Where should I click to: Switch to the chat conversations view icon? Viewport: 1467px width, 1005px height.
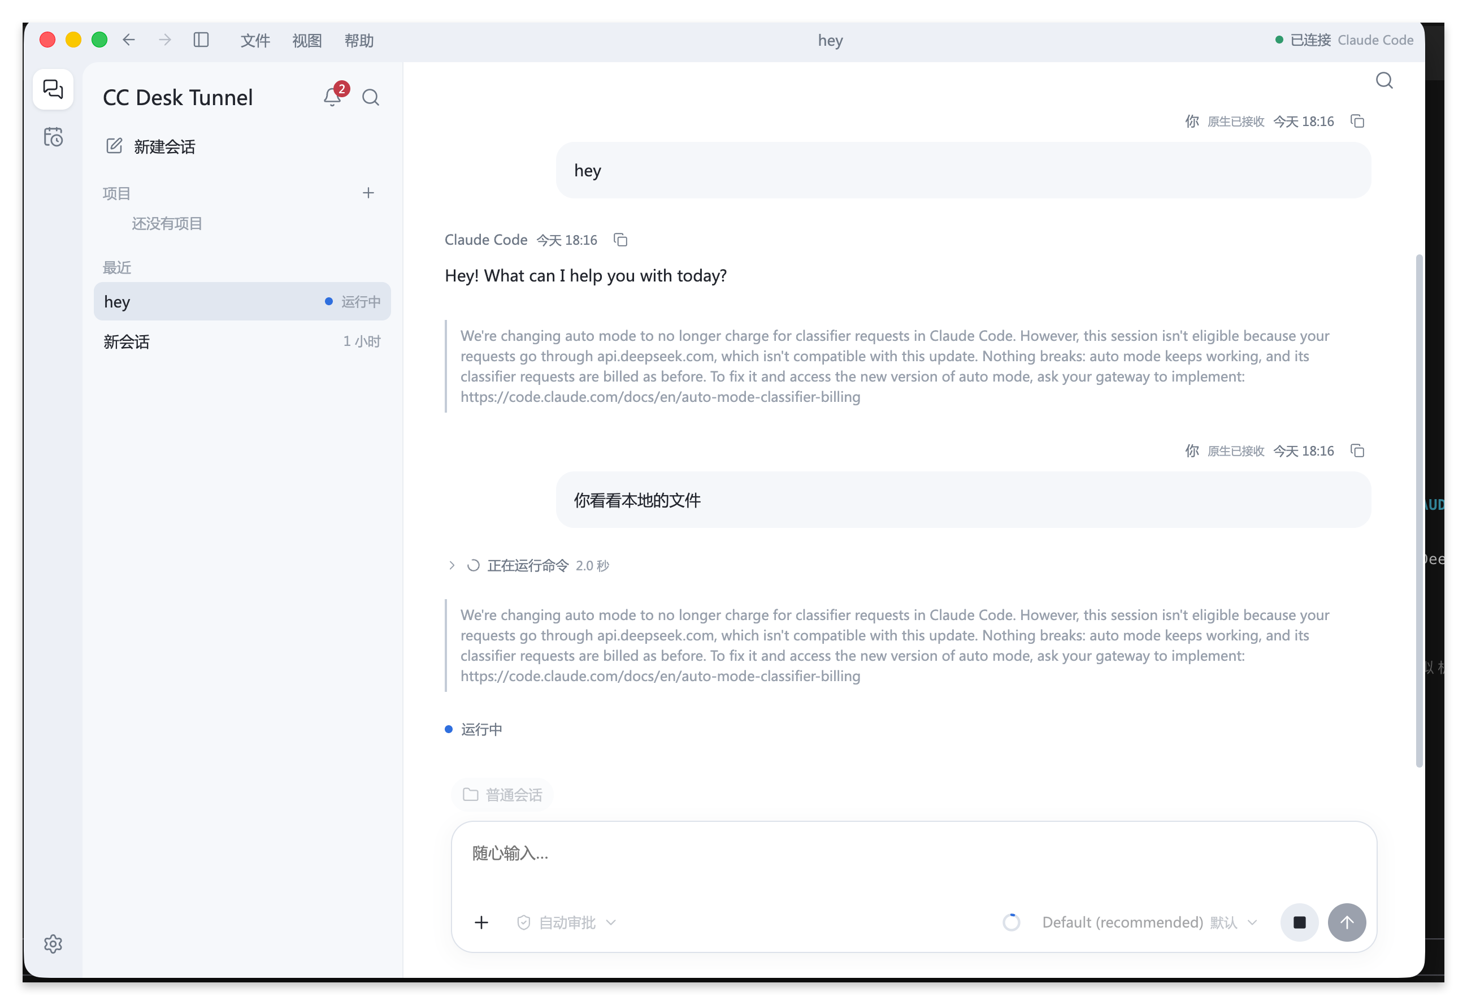tap(53, 88)
